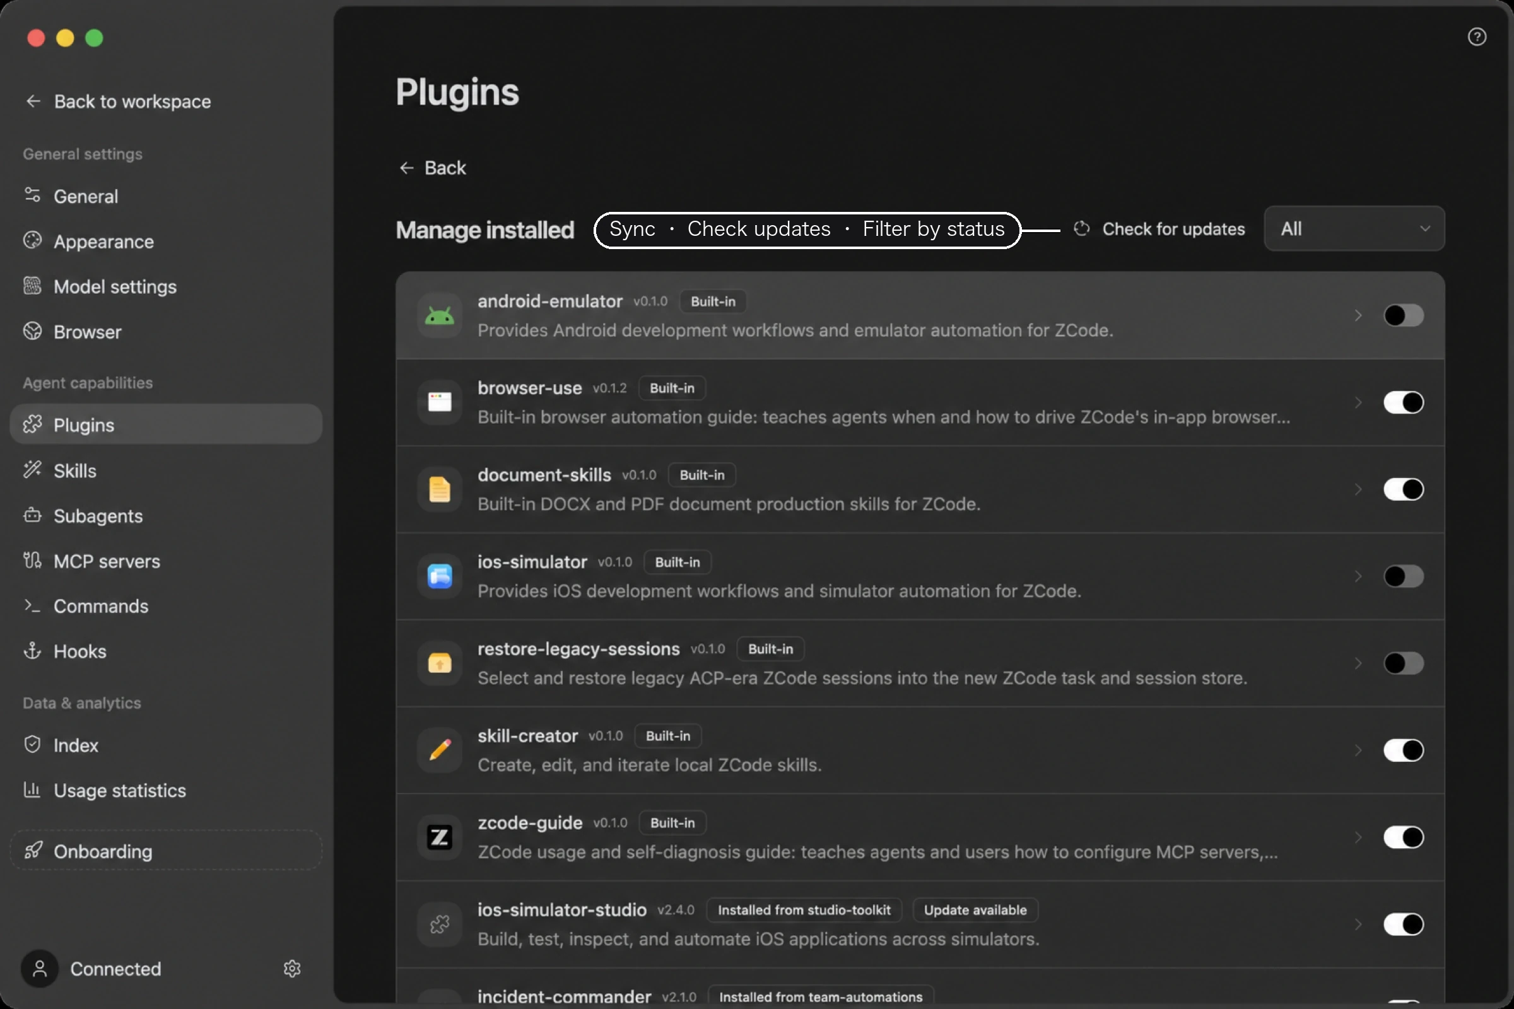Image resolution: width=1514 pixels, height=1009 pixels.
Task: Disable the browser-use plugin toggle
Action: pos(1403,402)
